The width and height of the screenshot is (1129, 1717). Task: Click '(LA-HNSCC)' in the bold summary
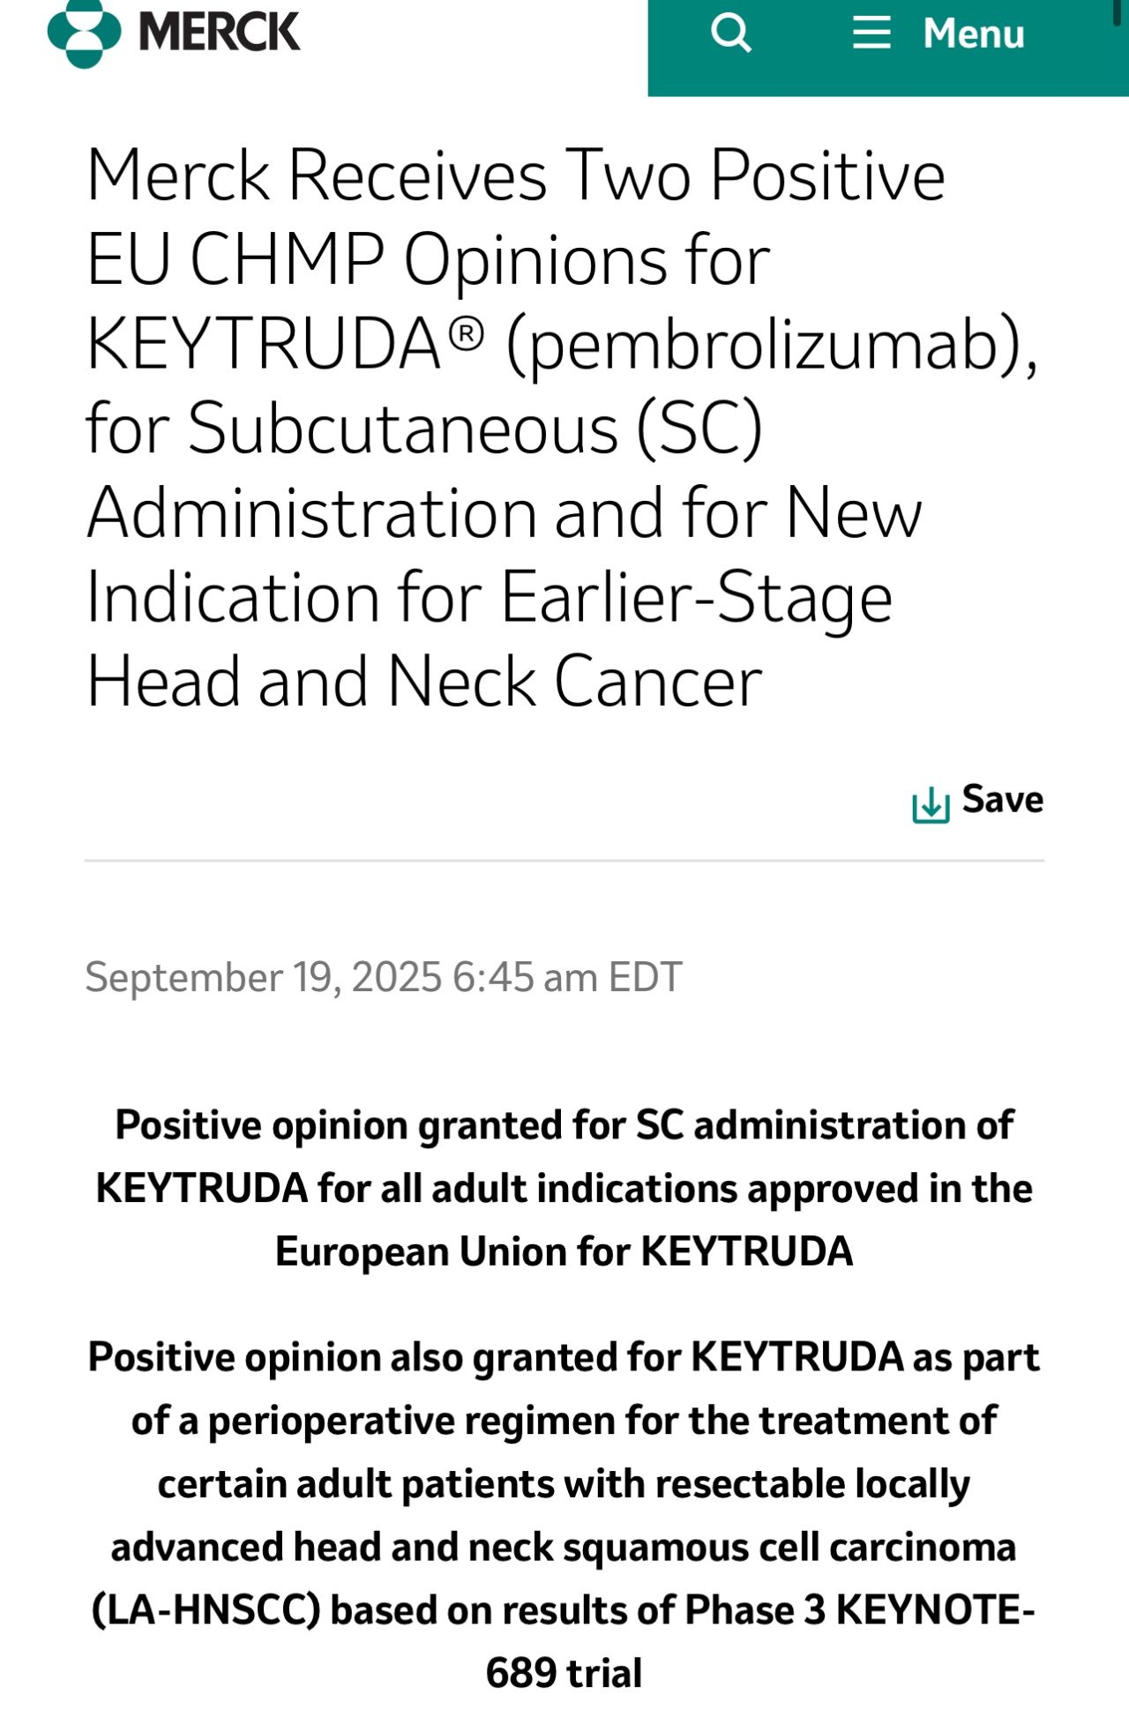coord(206,1610)
